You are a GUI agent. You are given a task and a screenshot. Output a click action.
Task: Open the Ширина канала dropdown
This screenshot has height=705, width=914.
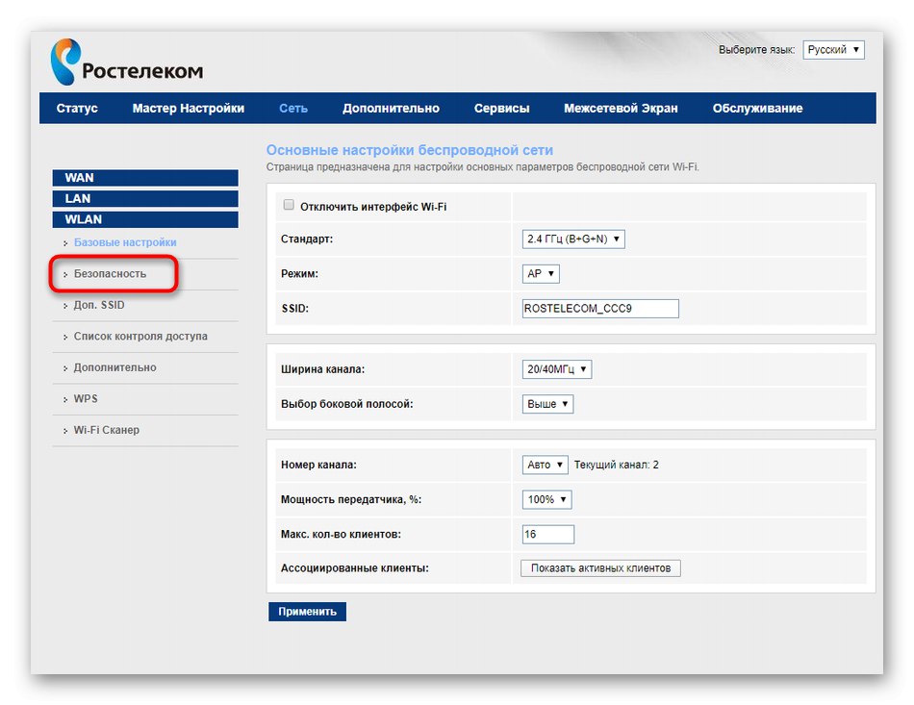(556, 368)
